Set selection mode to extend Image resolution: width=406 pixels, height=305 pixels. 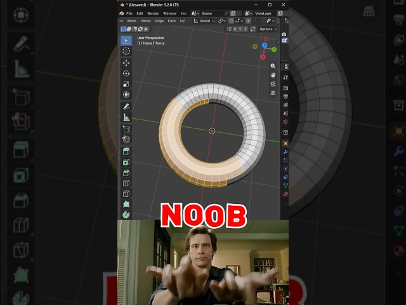pos(129,29)
